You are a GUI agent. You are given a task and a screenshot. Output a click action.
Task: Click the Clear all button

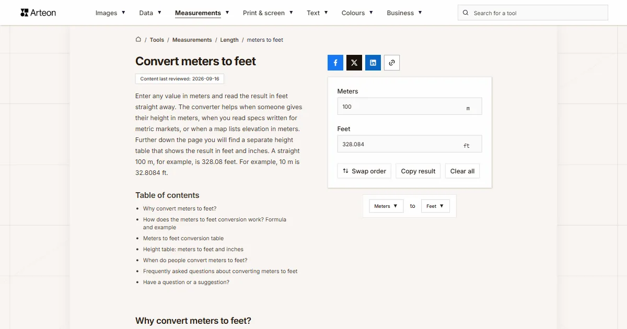(x=462, y=171)
